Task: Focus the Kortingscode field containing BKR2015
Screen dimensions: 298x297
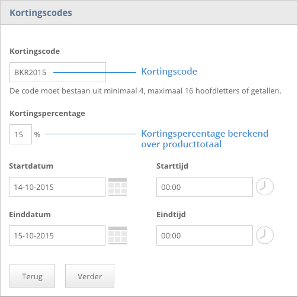Action: [x=57, y=72]
